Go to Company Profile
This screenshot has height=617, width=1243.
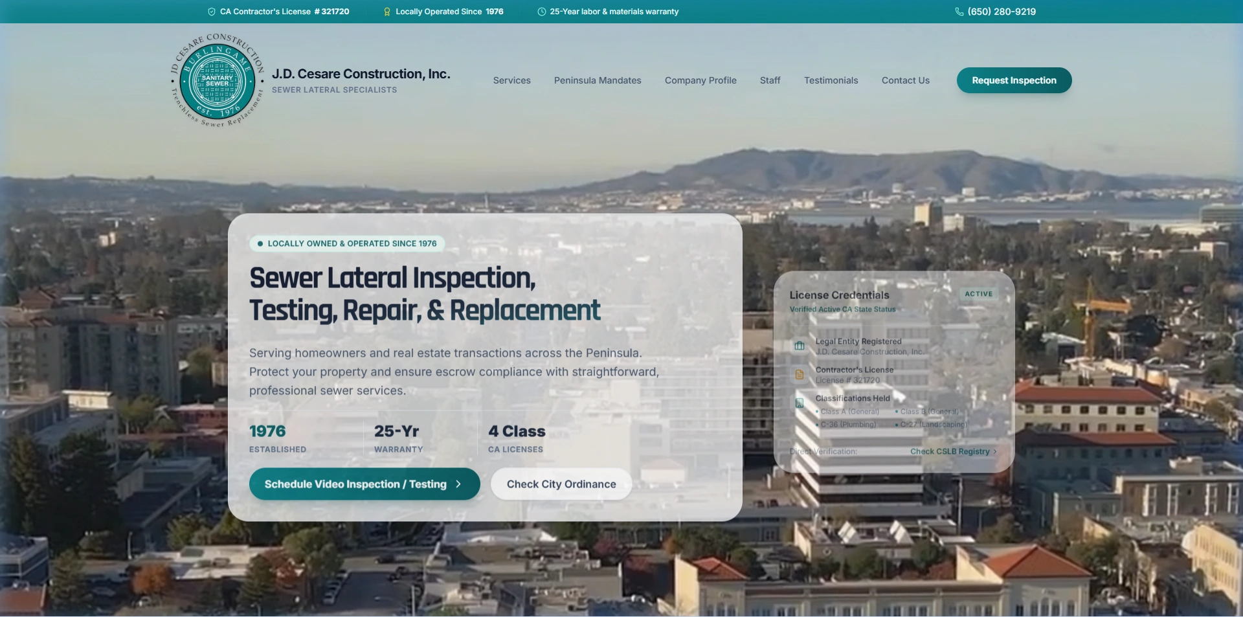coord(700,80)
